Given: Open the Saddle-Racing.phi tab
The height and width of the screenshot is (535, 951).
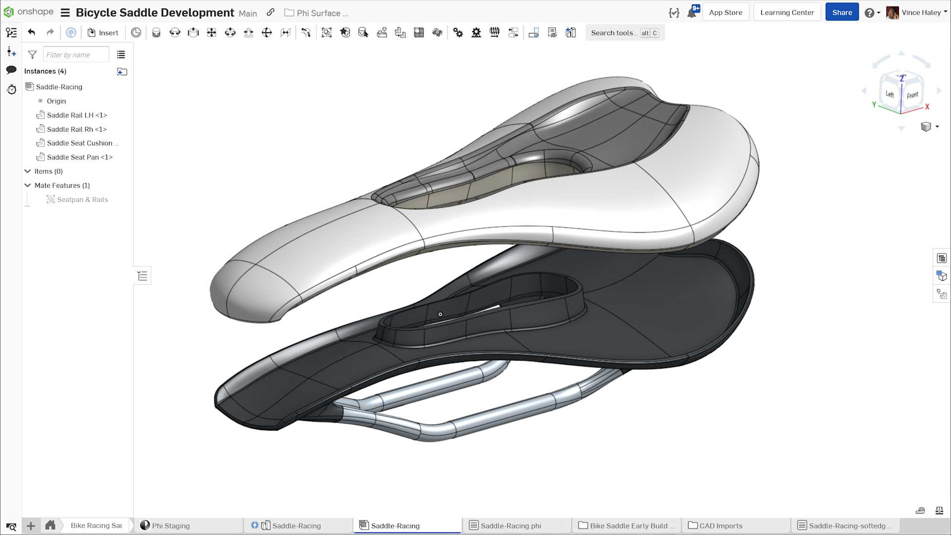Looking at the screenshot, I should [x=510, y=526].
